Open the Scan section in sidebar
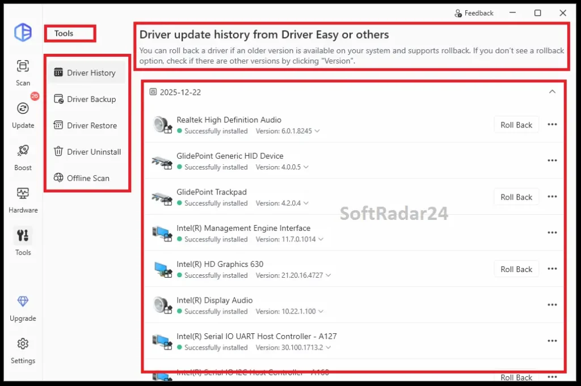This screenshot has width=581, height=386. [x=23, y=73]
